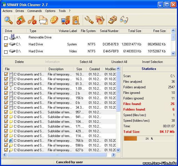The image size is (178, 166).
Task: Click the Volume Label column header
Action: (68, 31)
